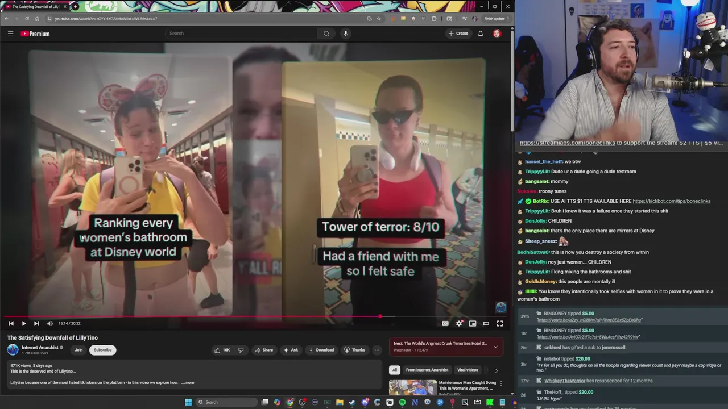Viewport: 728px width, 409px height.
Task: Enable miniplayer mode
Action: (473, 323)
